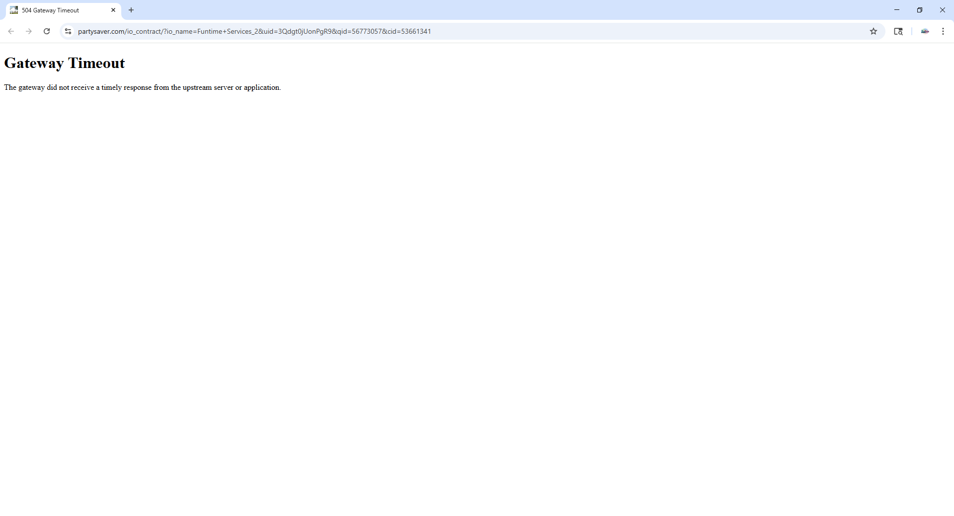
Task: Open the Chrome three-dot menu
Action: coord(943,31)
